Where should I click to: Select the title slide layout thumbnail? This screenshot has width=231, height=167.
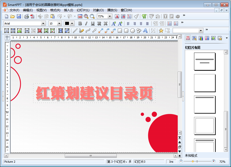click(x=205, y=61)
